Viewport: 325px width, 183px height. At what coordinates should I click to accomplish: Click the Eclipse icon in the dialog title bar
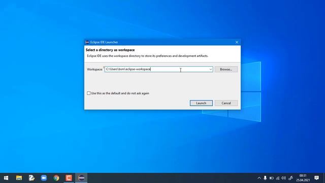click(87, 42)
